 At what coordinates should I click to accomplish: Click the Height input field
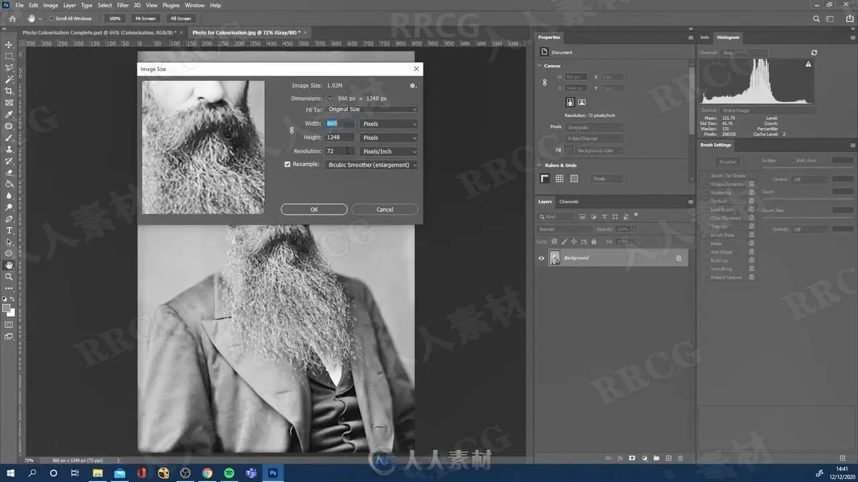pos(340,137)
